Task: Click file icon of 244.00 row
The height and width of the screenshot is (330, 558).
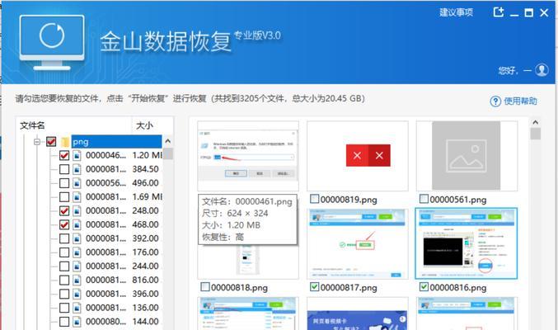Action: 77,266
